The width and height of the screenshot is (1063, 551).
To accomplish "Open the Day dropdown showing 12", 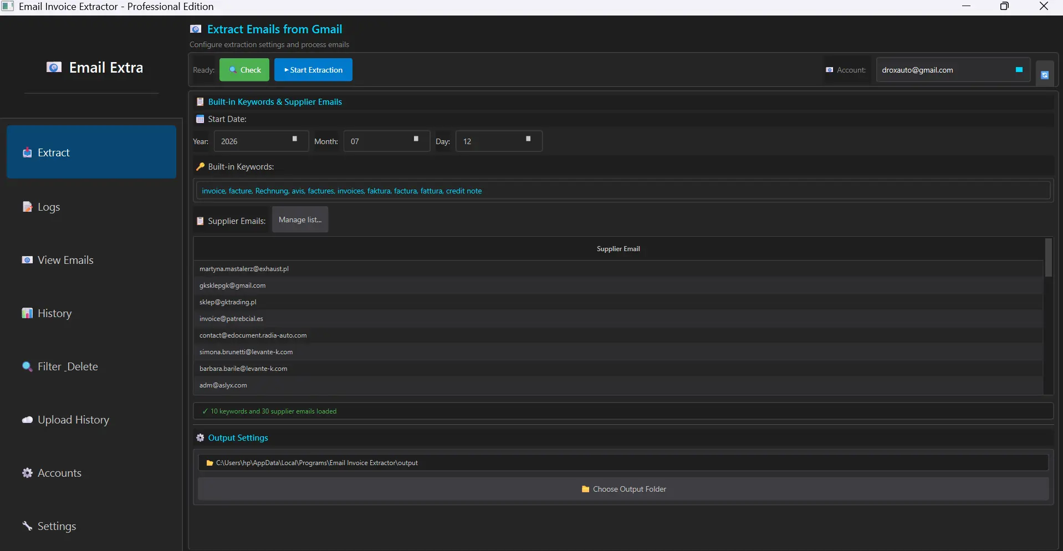I will (x=499, y=141).
